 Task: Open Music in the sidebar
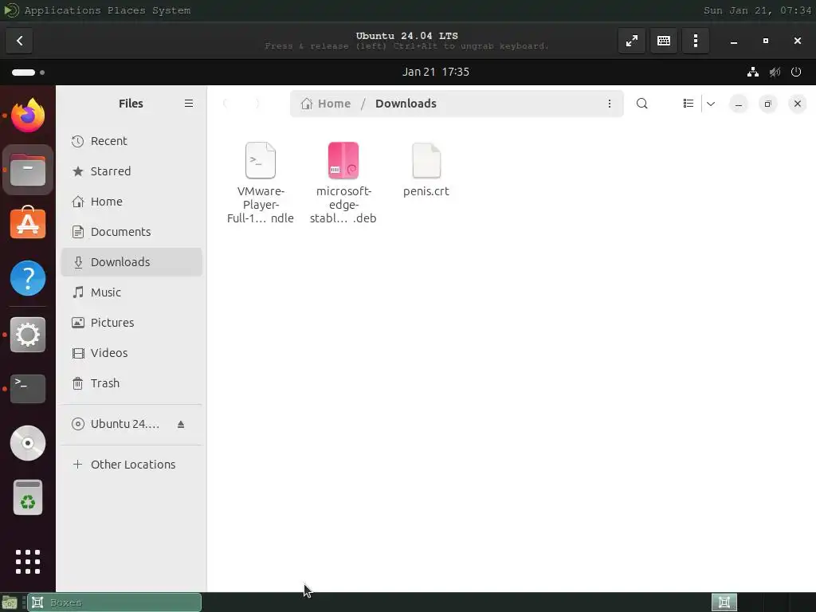[131, 292]
